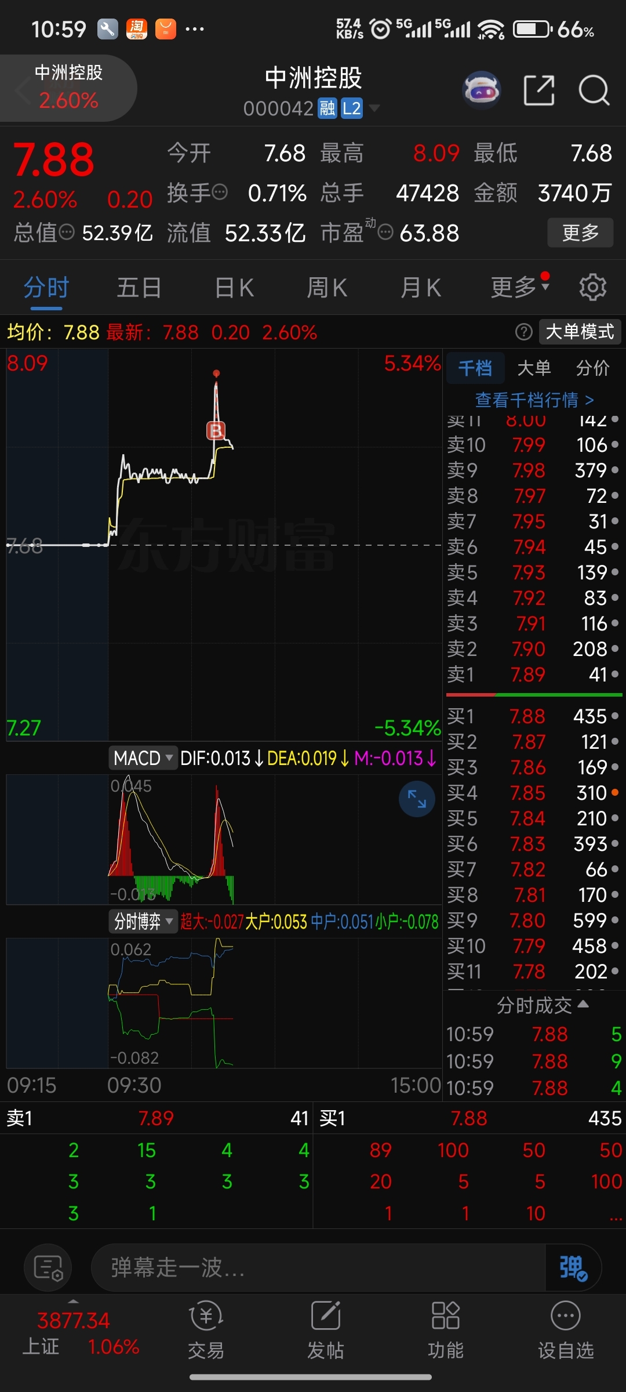Select the 大单 tab
Image resolution: width=626 pixels, height=1392 pixels.
coord(534,368)
